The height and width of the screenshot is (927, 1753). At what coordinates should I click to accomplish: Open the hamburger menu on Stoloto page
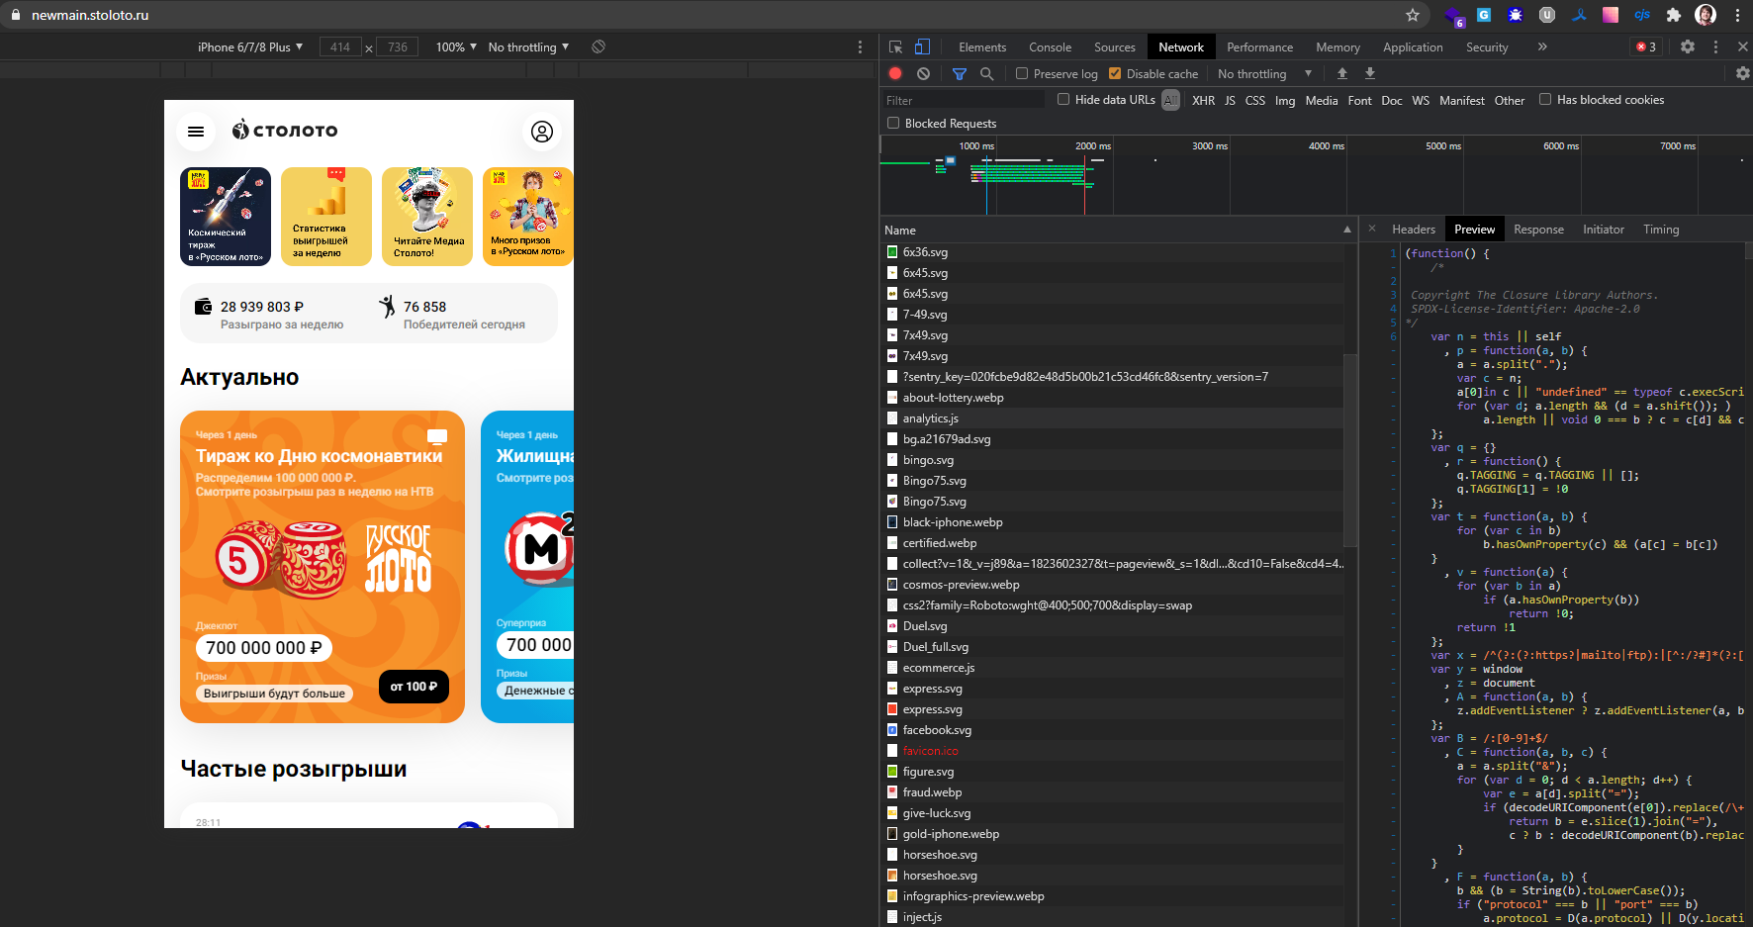tap(196, 132)
